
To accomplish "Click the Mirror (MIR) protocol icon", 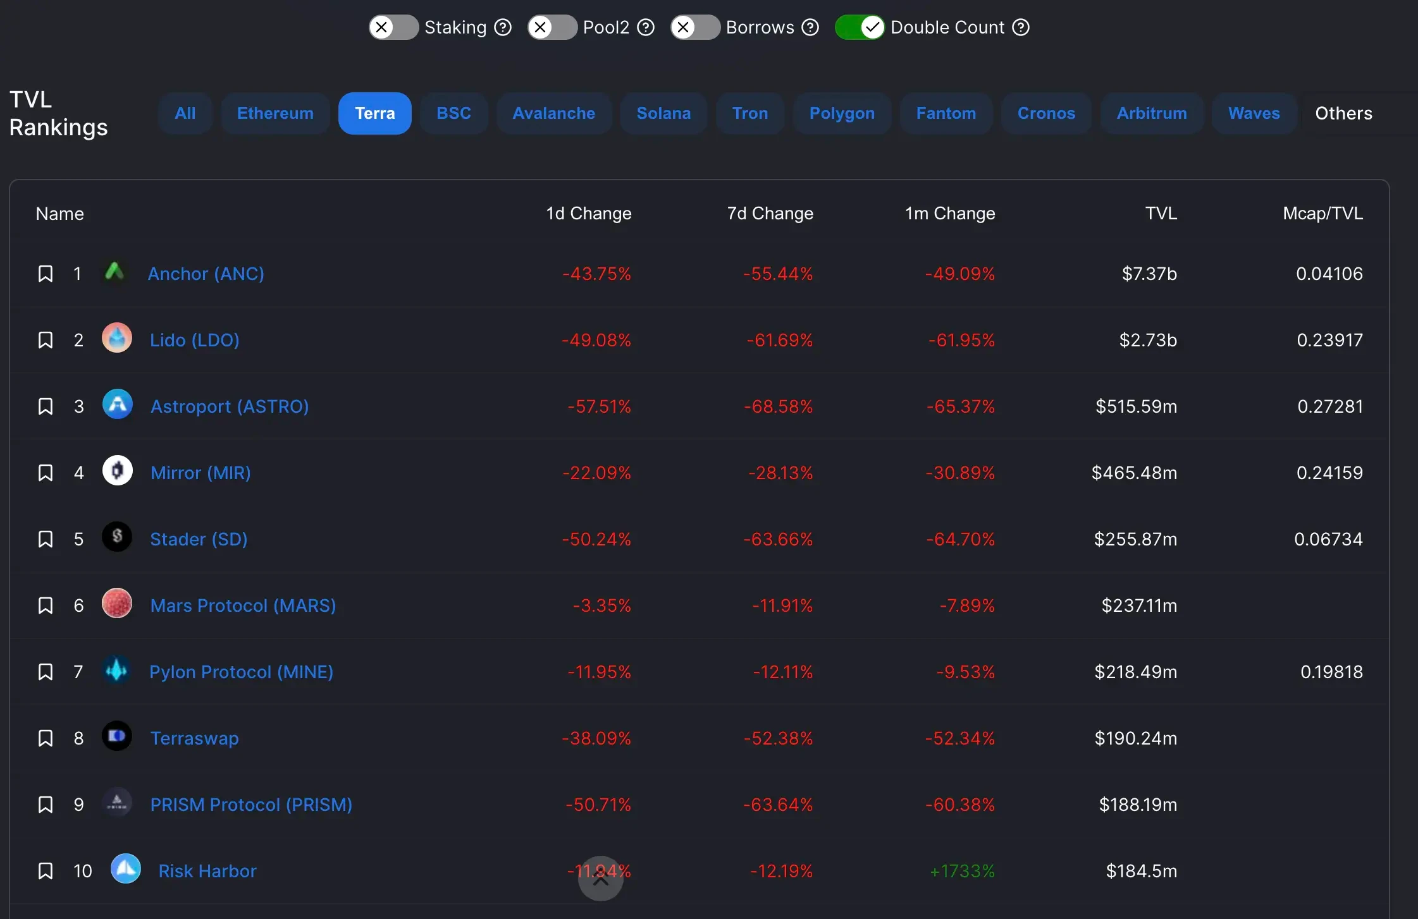I will pyautogui.click(x=117, y=471).
